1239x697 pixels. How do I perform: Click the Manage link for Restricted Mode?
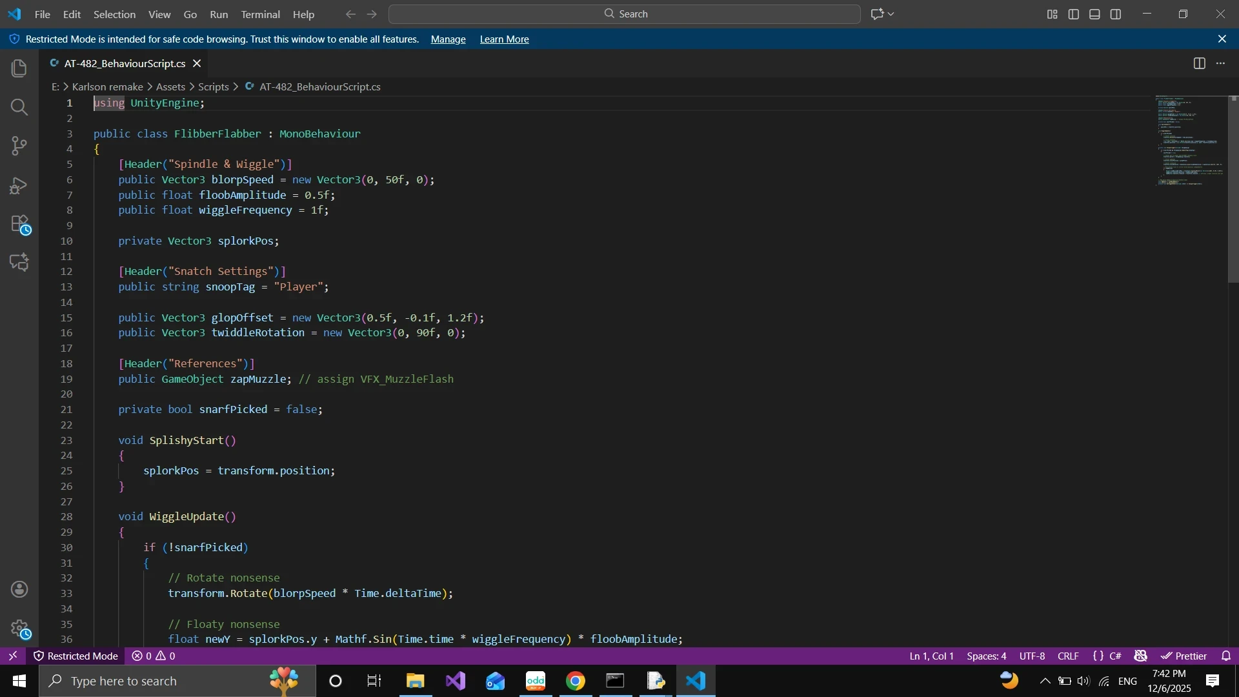[x=448, y=39]
